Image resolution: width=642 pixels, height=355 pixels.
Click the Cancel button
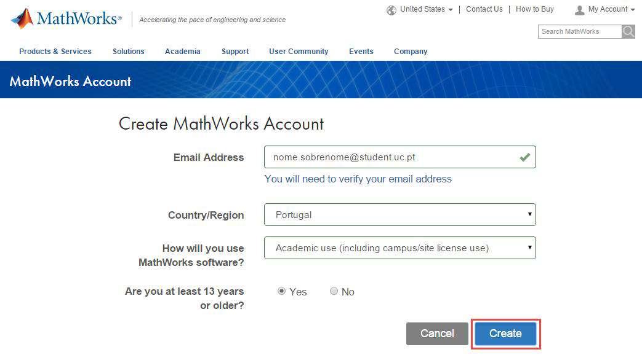(437, 334)
